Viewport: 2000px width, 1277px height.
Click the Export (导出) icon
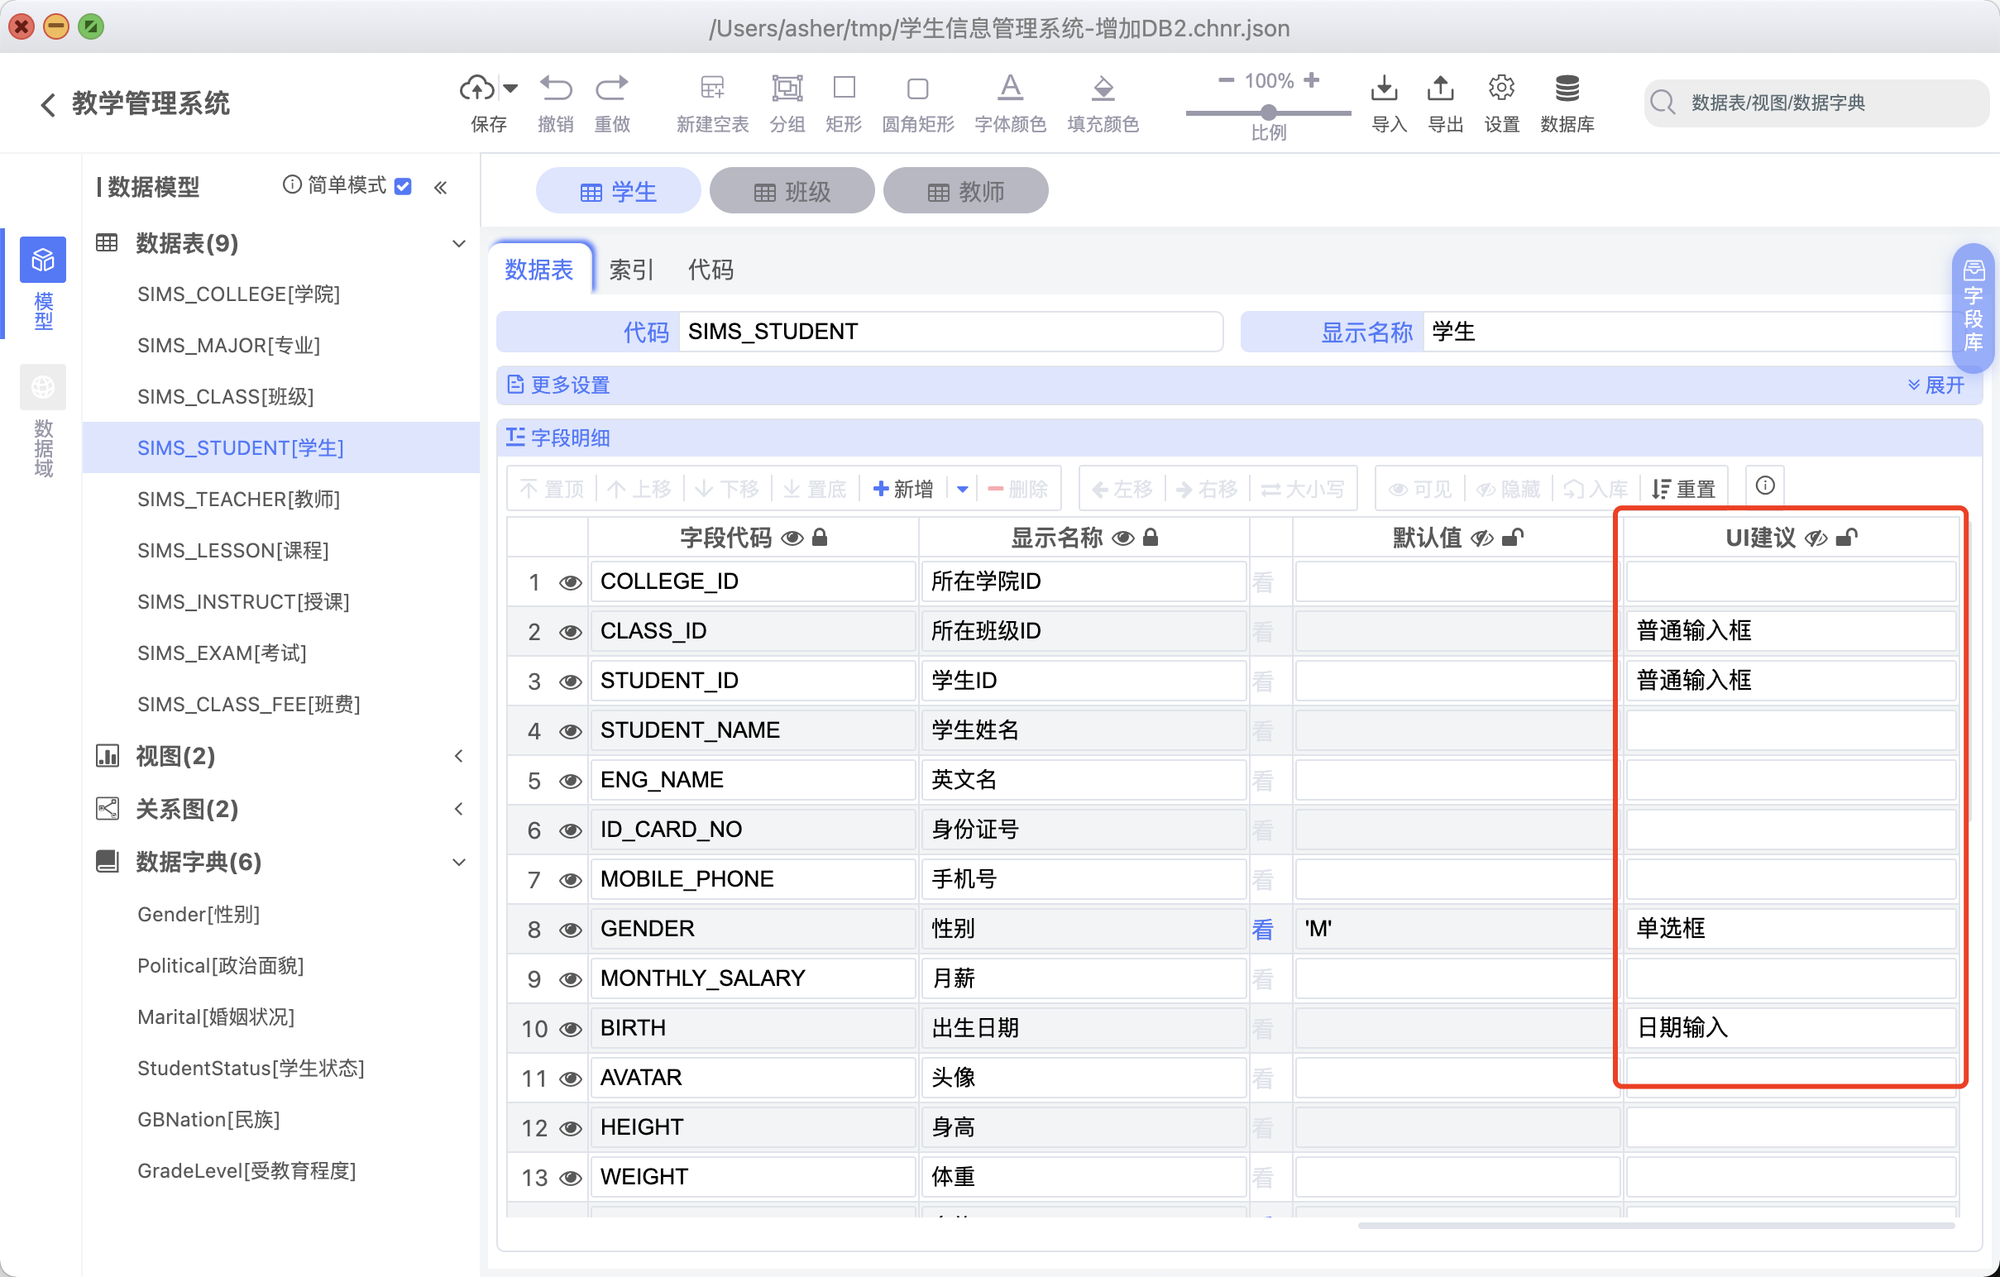(x=1441, y=87)
